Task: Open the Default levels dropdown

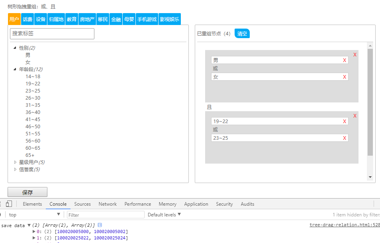Action: click(164, 214)
